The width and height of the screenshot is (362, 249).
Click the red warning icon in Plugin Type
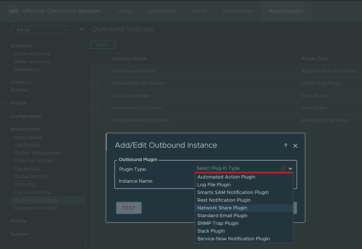(x=283, y=168)
